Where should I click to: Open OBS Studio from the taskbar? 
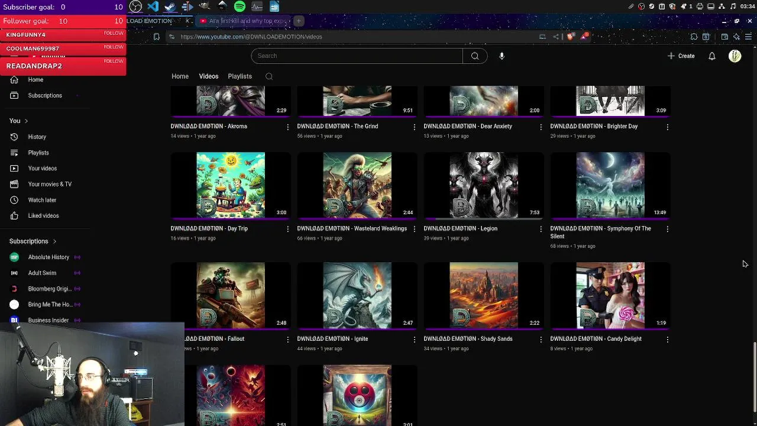click(x=135, y=7)
